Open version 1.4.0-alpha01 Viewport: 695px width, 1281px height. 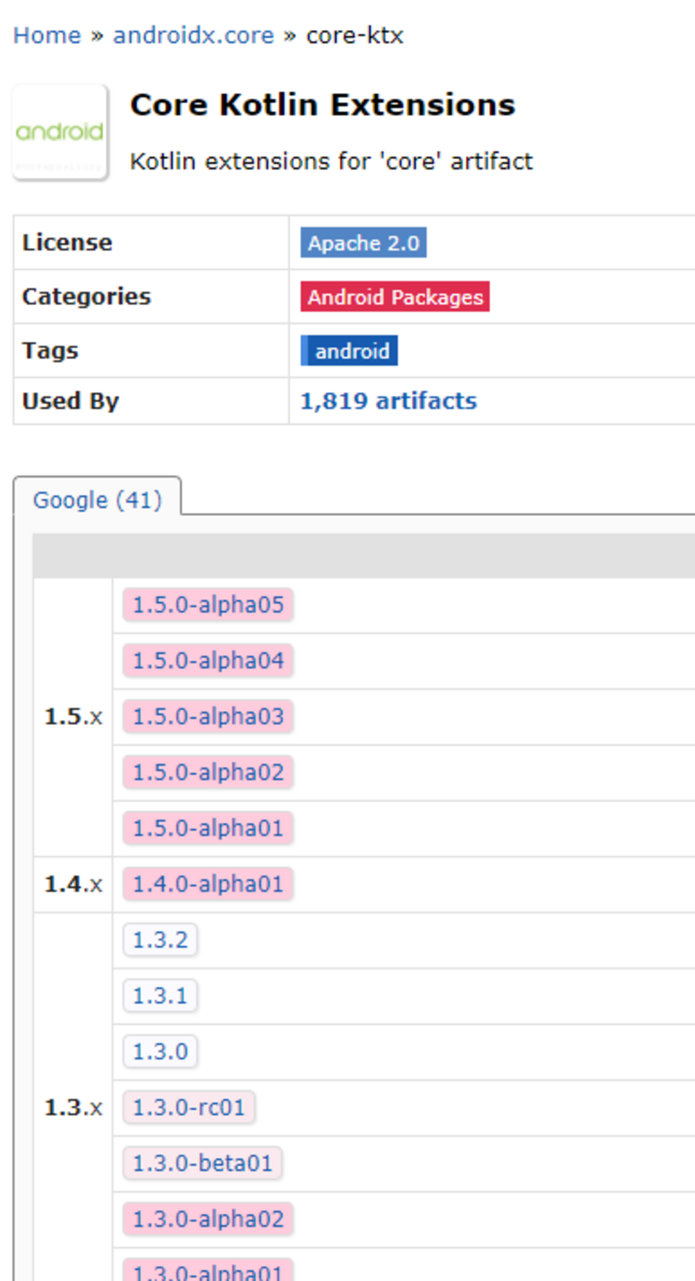tap(208, 884)
